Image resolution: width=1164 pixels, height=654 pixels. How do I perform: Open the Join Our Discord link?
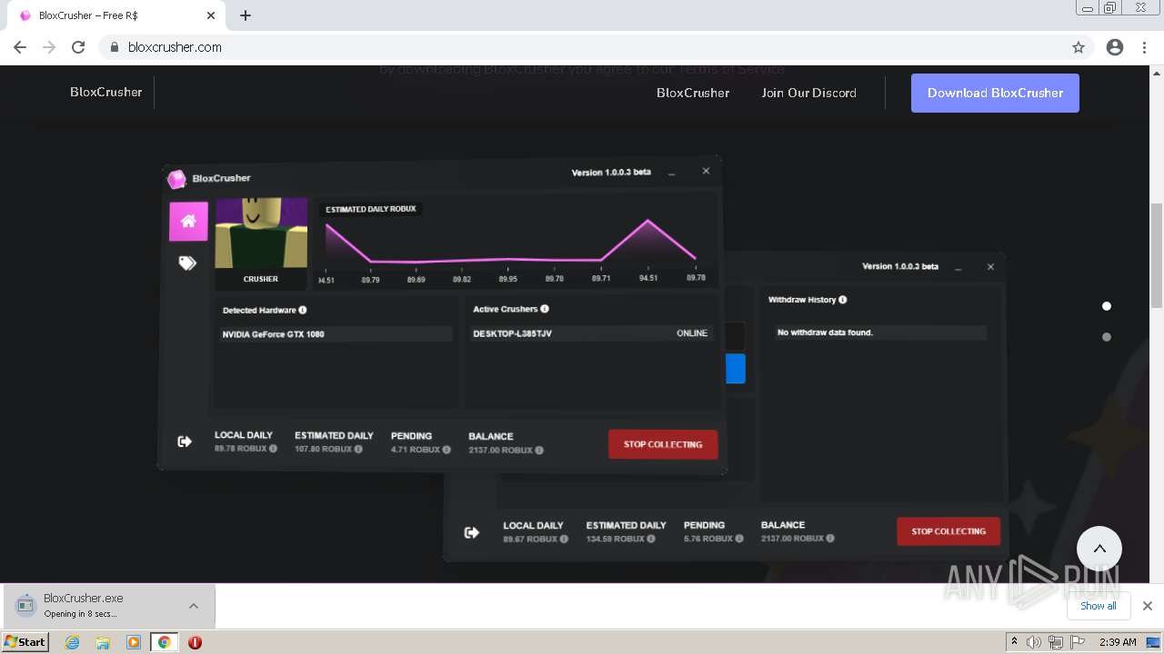[809, 93]
